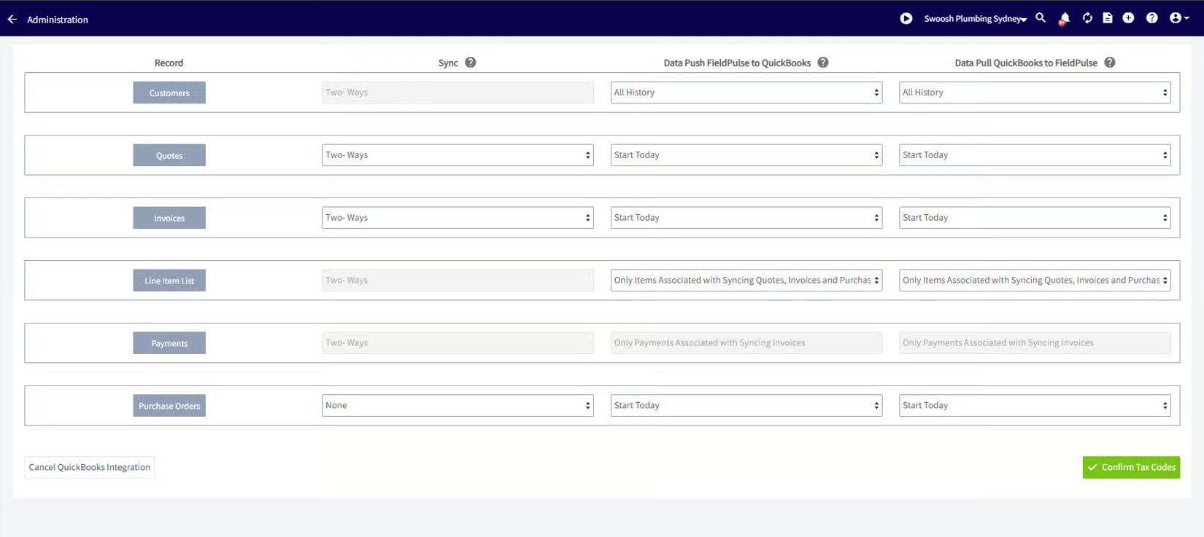
Task: Open Purchase Orders Sync None dropdown
Action: pyautogui.click(x=458, y=406)
